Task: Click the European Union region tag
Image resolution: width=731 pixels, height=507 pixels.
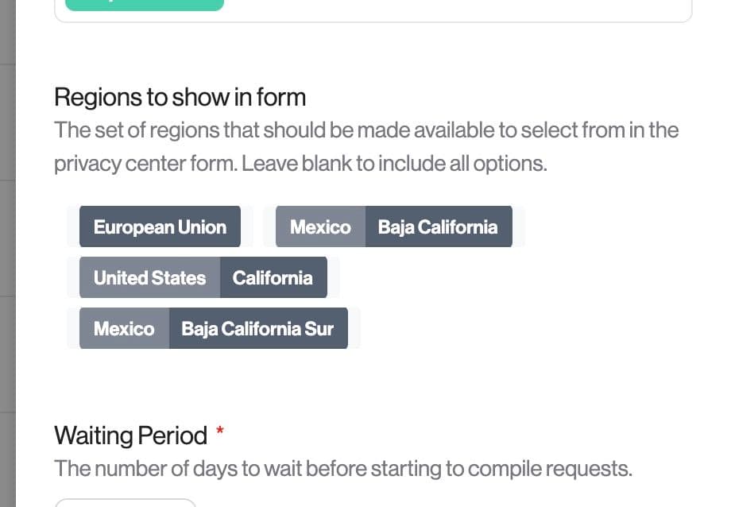Action: (x=160, y=227)
